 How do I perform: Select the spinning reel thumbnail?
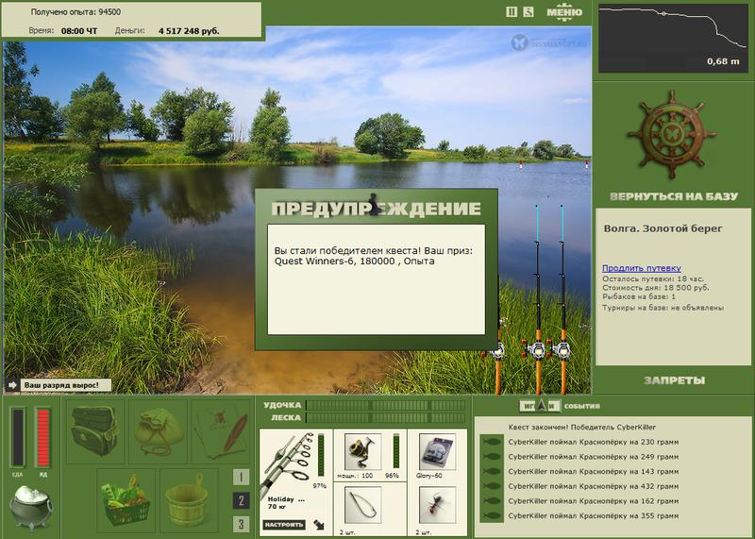(x=363, y=451)
